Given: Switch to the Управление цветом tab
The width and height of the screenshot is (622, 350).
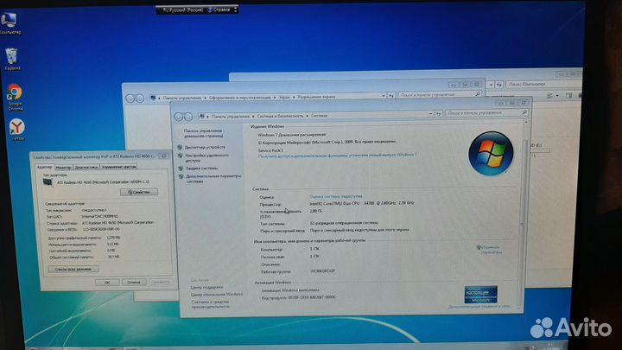Looking at the screenshot, I should point(118,167).
